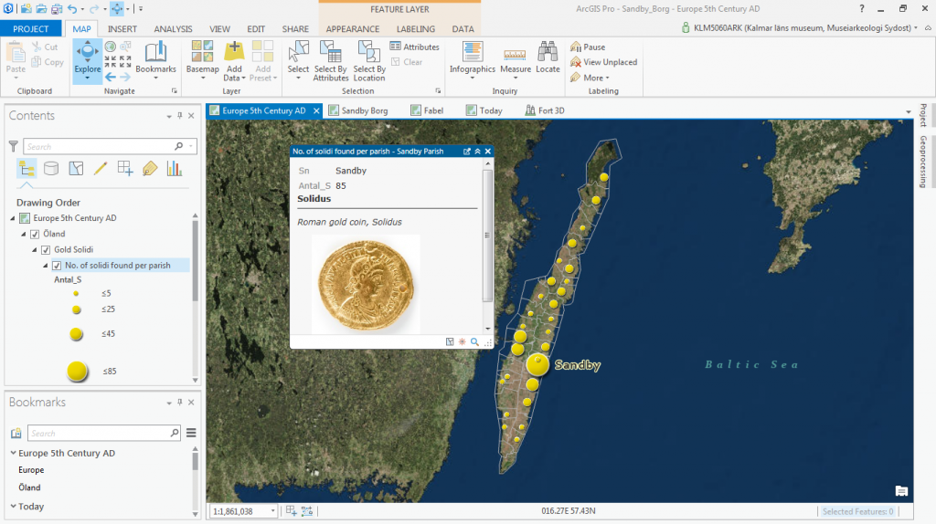Open the Geoprocessing side pane

(923, 162)
